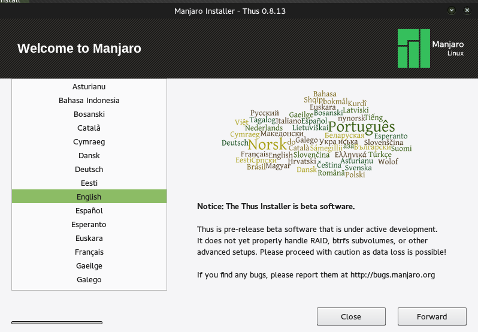Select Français language
This screenshot has width=478, height=332.
pyautogui.click(x=89, y=252)
